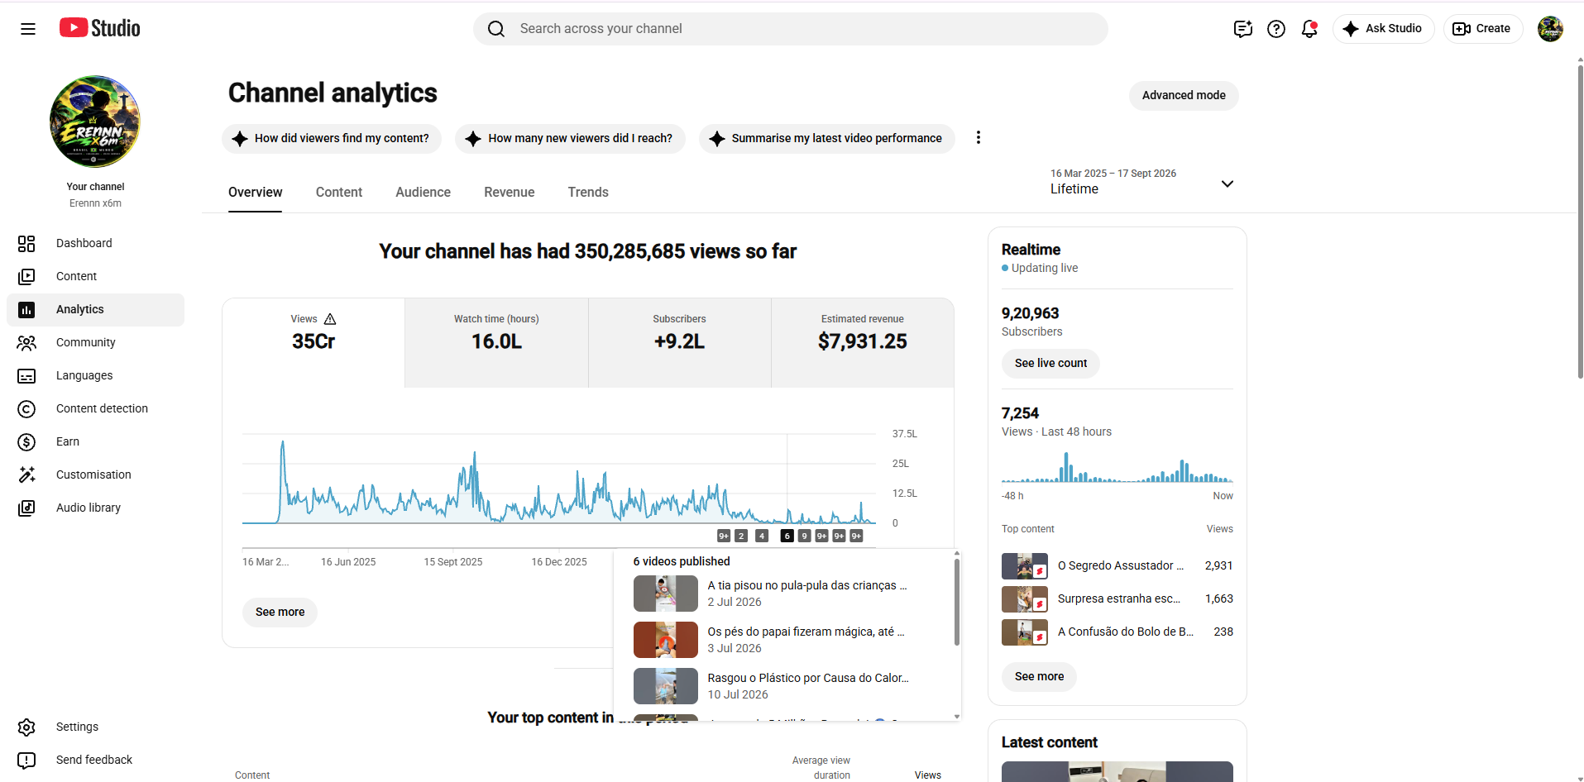Click the '6' video marker on chart timeline

tap(787, 536)
